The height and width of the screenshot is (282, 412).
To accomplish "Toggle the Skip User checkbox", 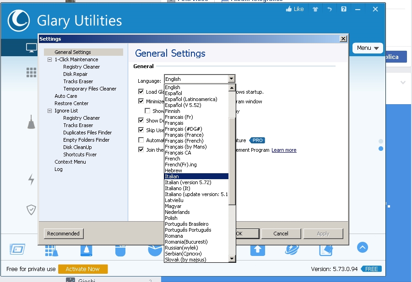I will click(x=141, y=130).
